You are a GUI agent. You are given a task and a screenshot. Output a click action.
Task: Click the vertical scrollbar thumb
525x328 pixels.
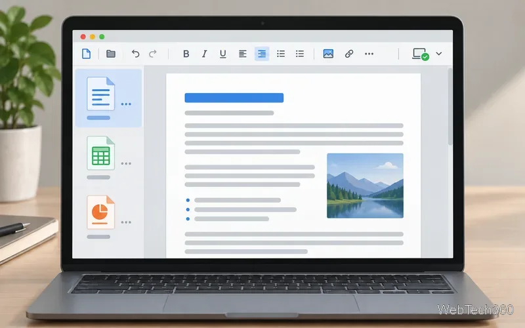(x=450, y=106)
